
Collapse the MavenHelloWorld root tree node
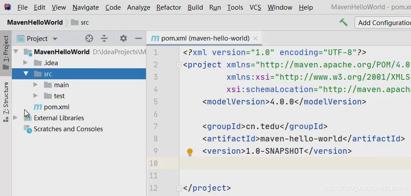[16, 52]
